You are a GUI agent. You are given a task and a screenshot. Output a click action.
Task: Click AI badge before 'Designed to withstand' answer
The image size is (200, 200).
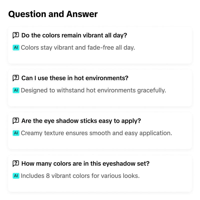coord(16,90)
